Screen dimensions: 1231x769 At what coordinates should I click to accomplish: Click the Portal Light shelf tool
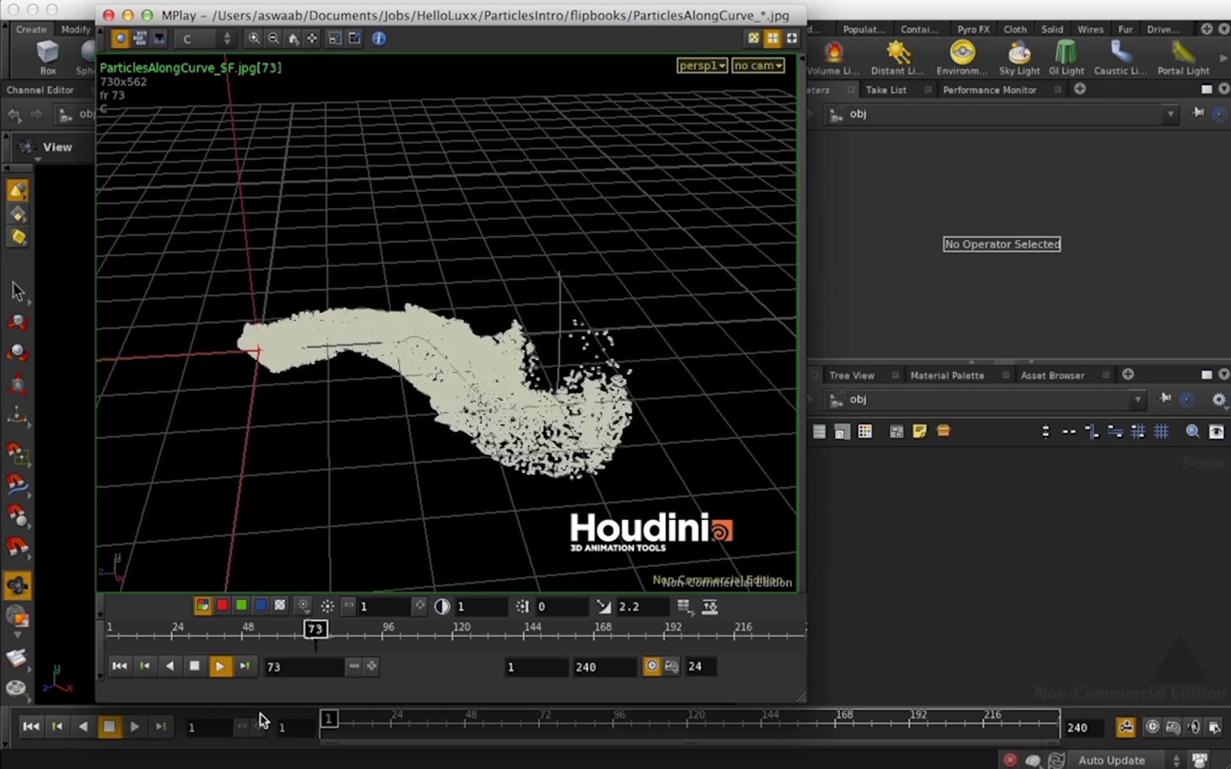click(1183, 57)
